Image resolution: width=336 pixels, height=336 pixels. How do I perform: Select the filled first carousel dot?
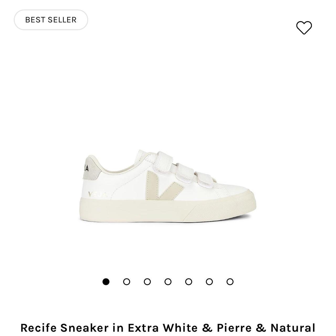(x=107, y=282)
